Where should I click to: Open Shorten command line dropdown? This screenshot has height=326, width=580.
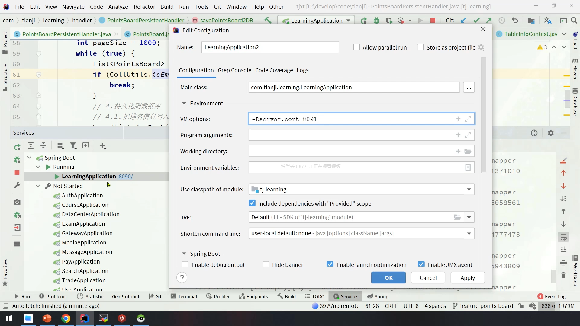point(469,233)
